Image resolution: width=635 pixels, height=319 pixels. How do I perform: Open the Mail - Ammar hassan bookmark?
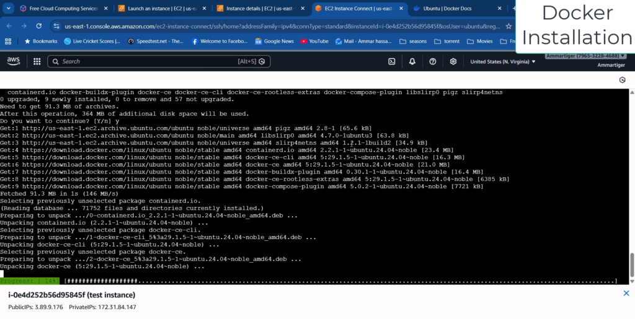click(364, 42)
